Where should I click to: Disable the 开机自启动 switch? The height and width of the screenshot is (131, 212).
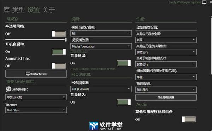[x=59, y=52]
